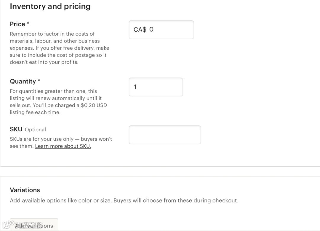
Task: Click the required asterisk next to Quantity
Action: pos(39,81)
